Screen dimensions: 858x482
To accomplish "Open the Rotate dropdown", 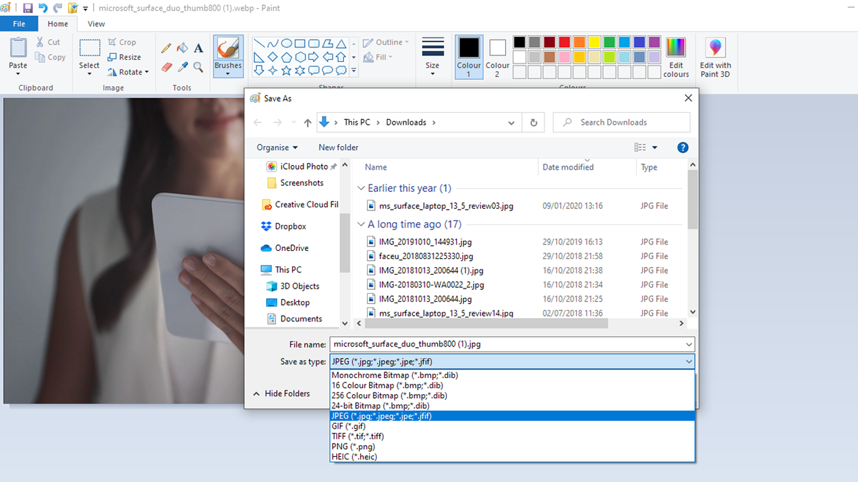I will tap(128, 72).
